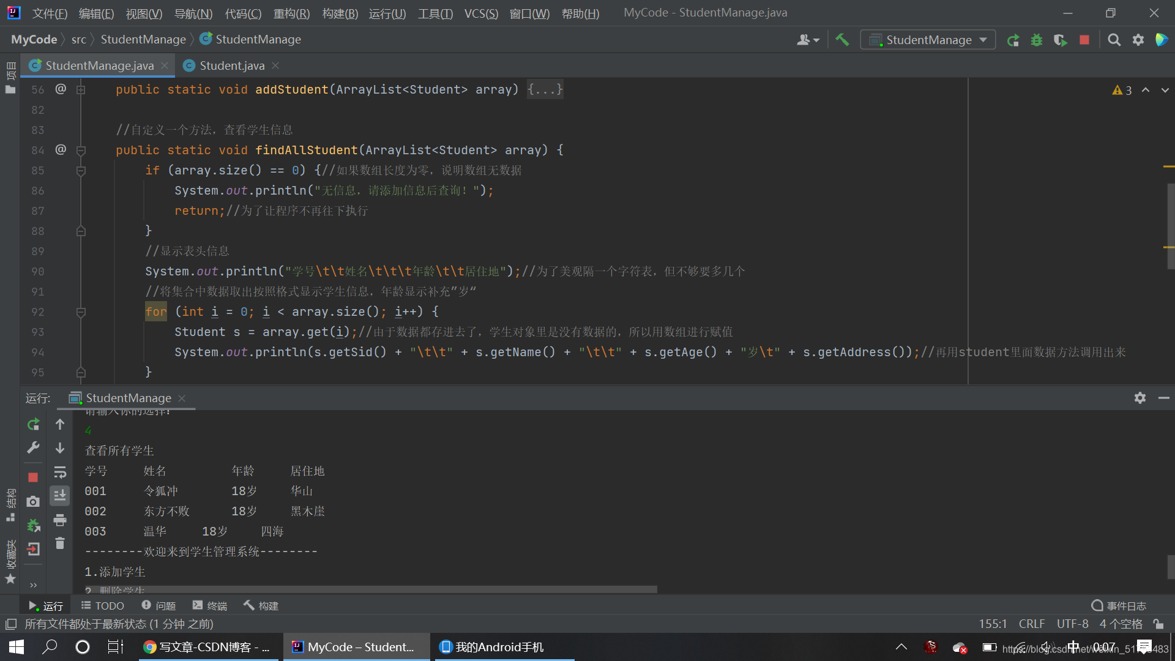This screenshot has width=1175, height=661.
Task: Open the 代码(C) menu
Action: coord(243,13)
